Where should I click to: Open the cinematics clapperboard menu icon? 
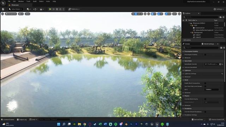[x=42, y=9]
